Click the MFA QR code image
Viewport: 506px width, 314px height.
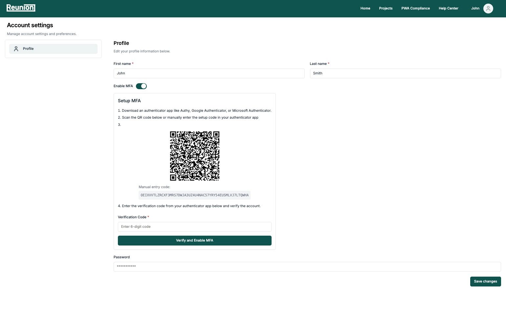pyautogui.click(x=195, y=156)
